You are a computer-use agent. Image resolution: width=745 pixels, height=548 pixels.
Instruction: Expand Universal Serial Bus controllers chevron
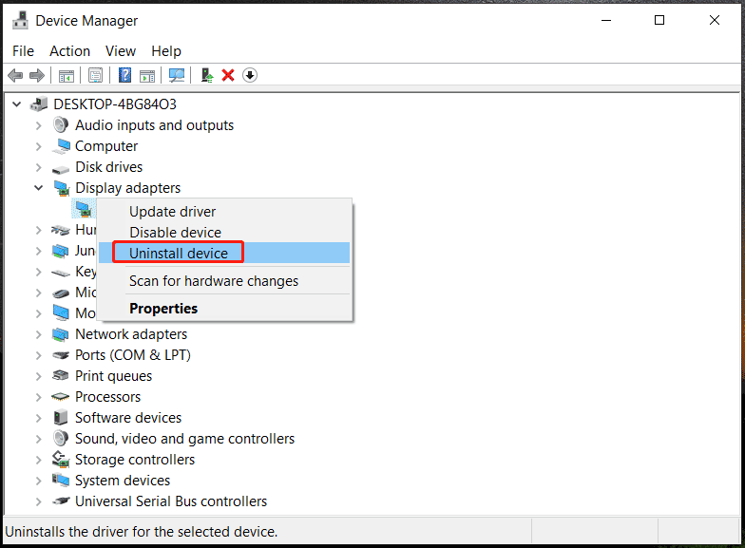point(39,501)
